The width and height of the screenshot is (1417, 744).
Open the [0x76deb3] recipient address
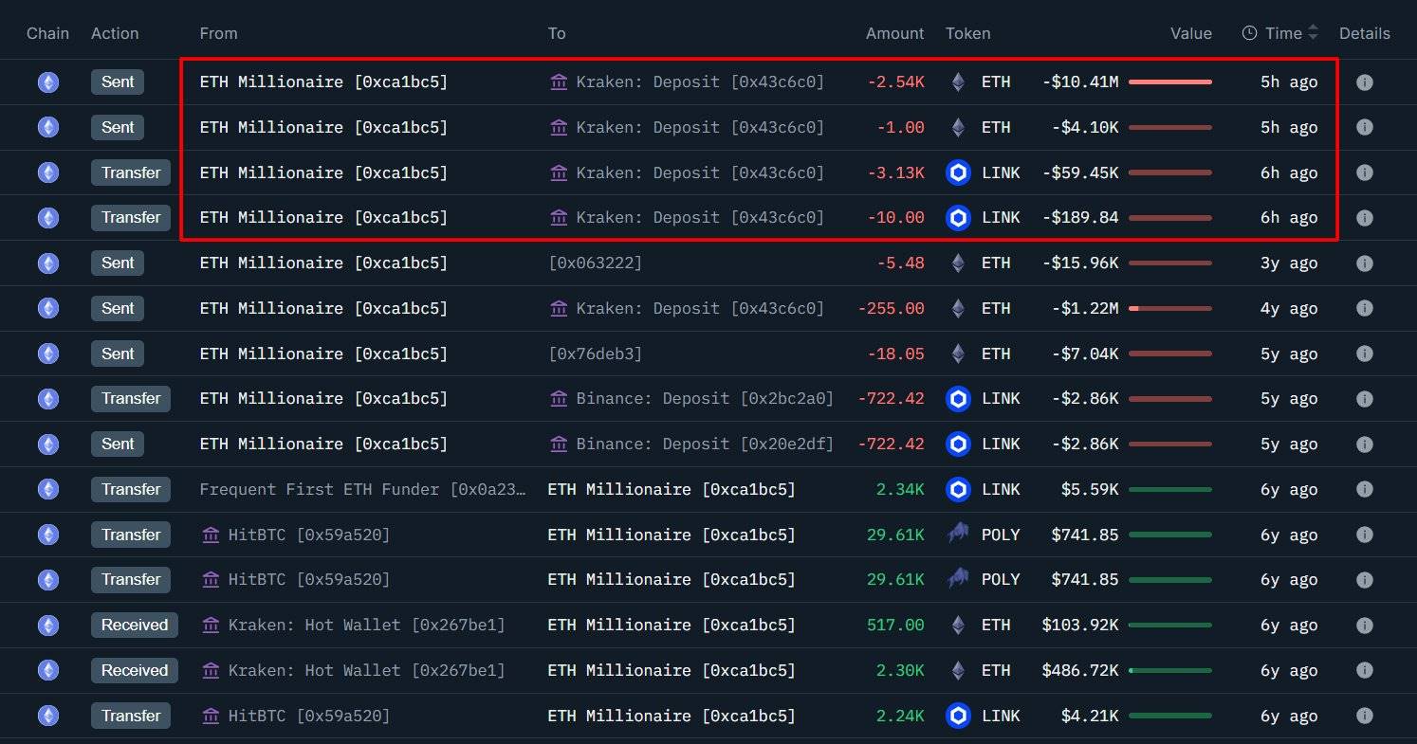595,354
